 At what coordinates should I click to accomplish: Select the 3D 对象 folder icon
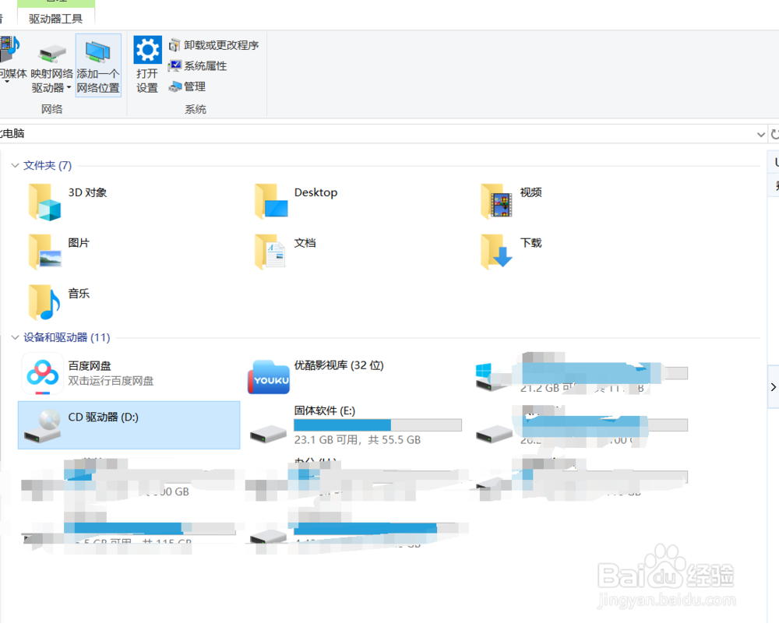[44, 202]
